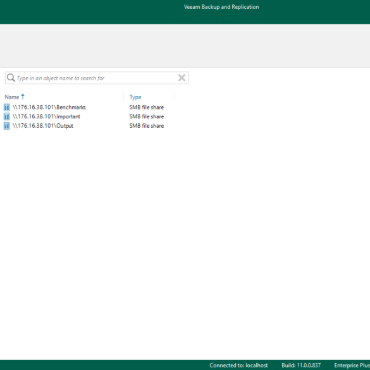
Task: Click SMB file share type for Important
Action: pyautogui.click(x=147, y=116)
